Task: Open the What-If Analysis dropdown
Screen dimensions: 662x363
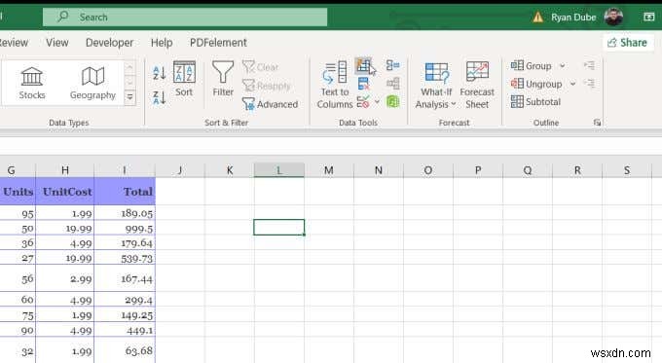Action: point(436,86)
